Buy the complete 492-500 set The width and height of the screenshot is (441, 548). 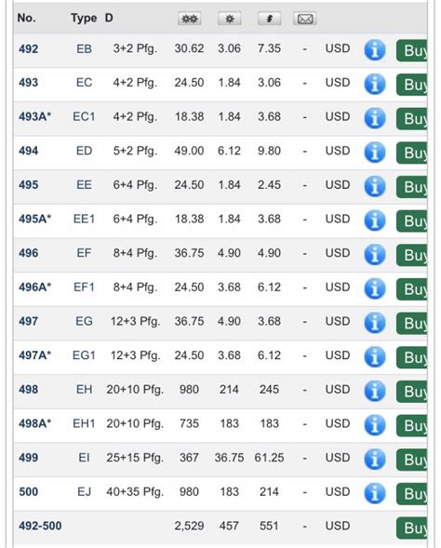pos(411,528)
